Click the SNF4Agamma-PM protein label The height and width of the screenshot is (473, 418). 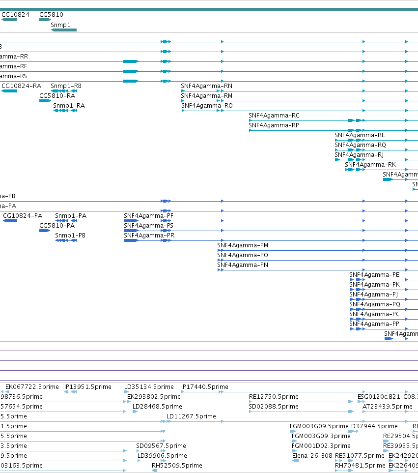point(243,245)
